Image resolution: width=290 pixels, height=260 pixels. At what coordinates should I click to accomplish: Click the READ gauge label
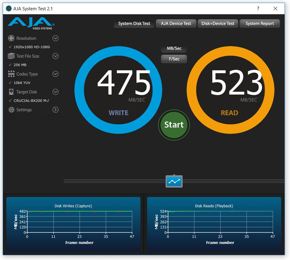coord(229,113)
